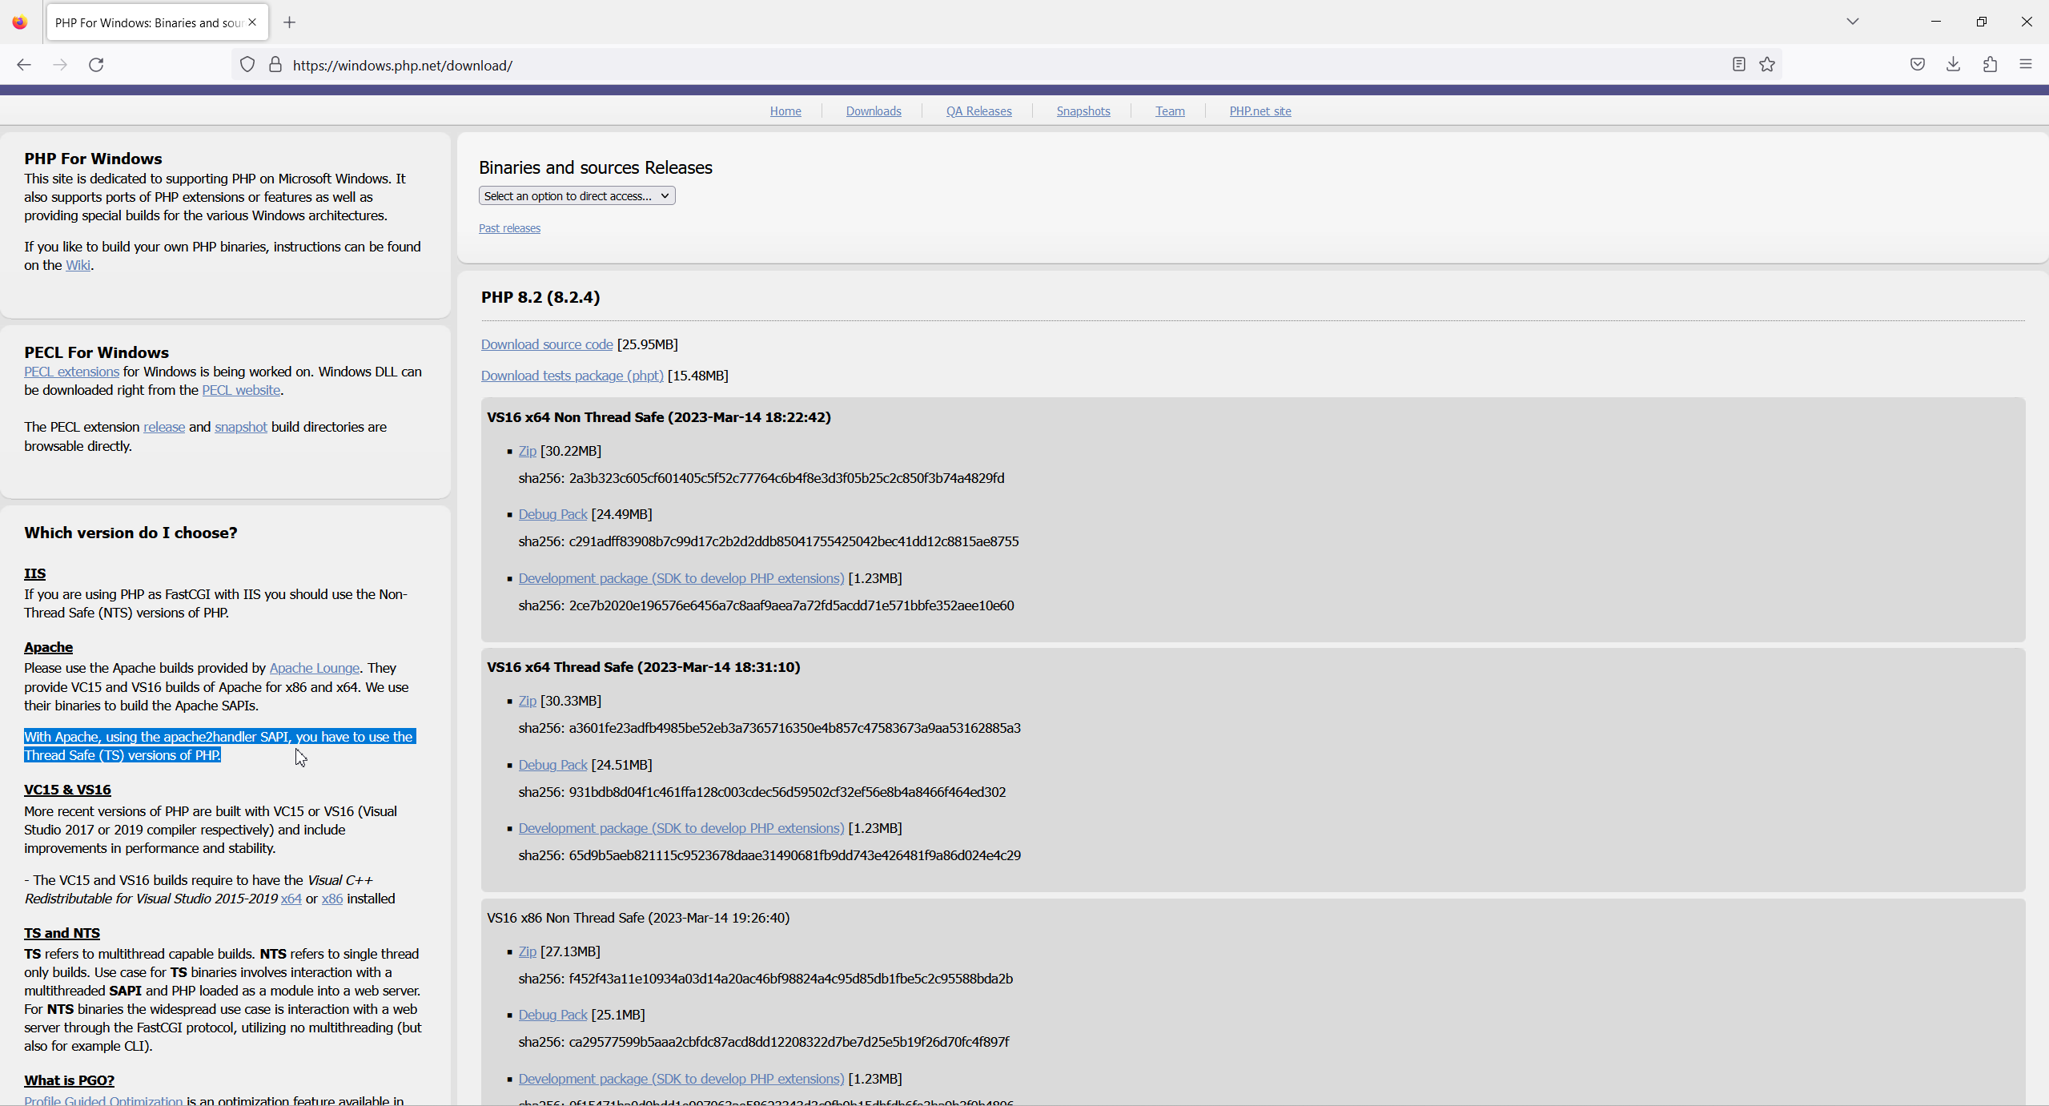Image resolution: width=2049 pixels, height=1106 pixels.
Task: Expand 'Select an option to direct access' dropdown
Action: pyautogui.click(x=577, y=196)
